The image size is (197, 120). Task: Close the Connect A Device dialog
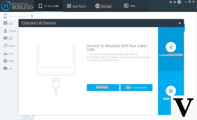click(x=180, y=23)
